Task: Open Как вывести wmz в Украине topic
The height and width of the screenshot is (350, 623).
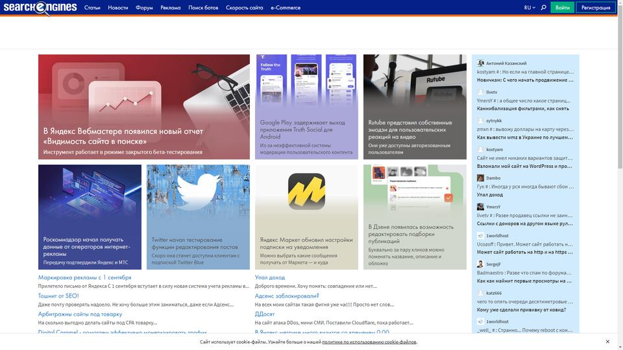Action: [x=525, y=137]
